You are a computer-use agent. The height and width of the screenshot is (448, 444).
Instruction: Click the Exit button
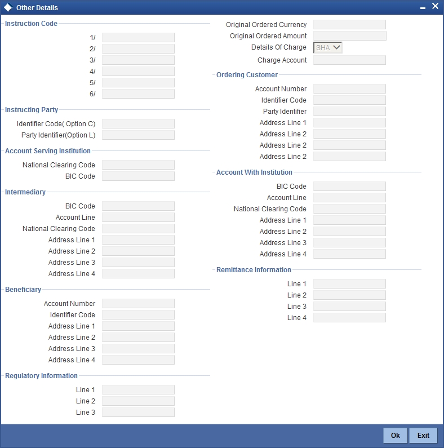423,435
